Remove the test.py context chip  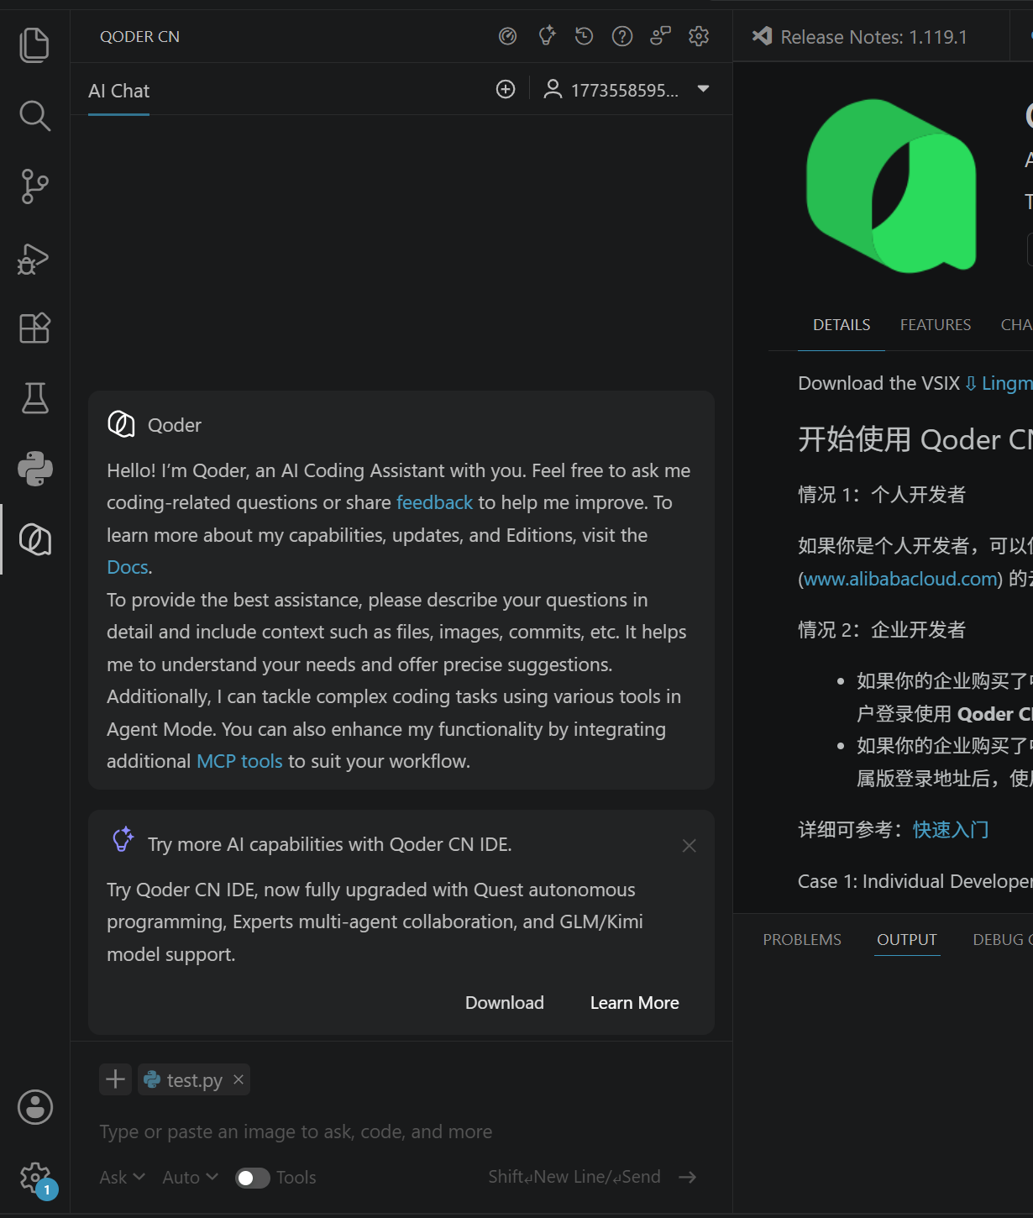239,1079
